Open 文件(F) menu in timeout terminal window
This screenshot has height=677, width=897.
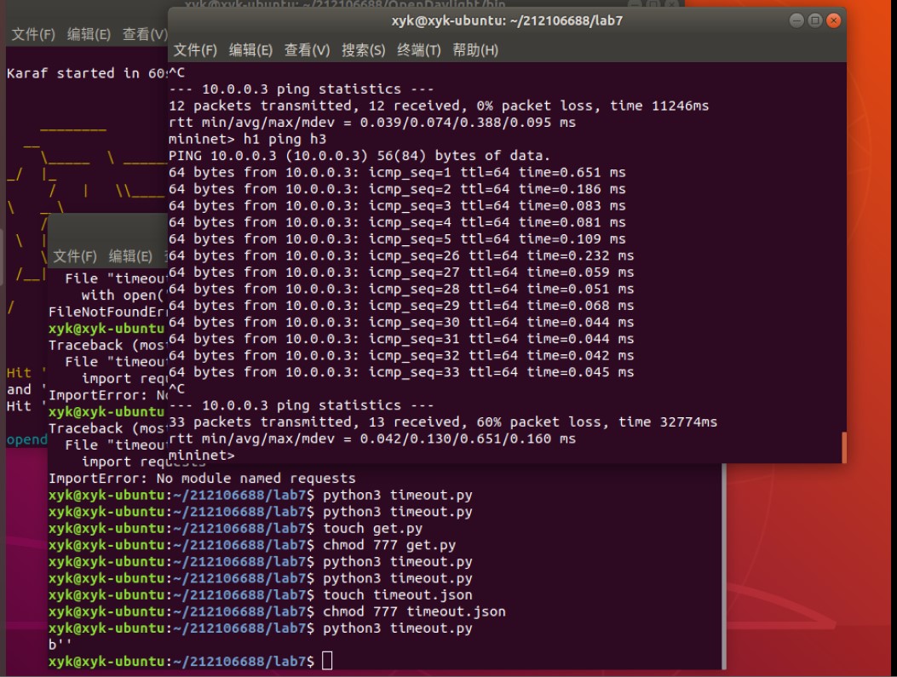click(x=75, y=256)
